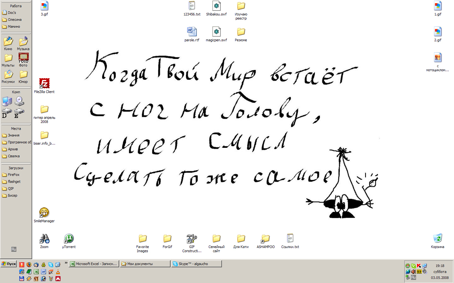The height and width of the screenshot is (283, 454).
Task: Open the Корзина recycle bin
Action: pyautogui.click(x=437, y=239)
